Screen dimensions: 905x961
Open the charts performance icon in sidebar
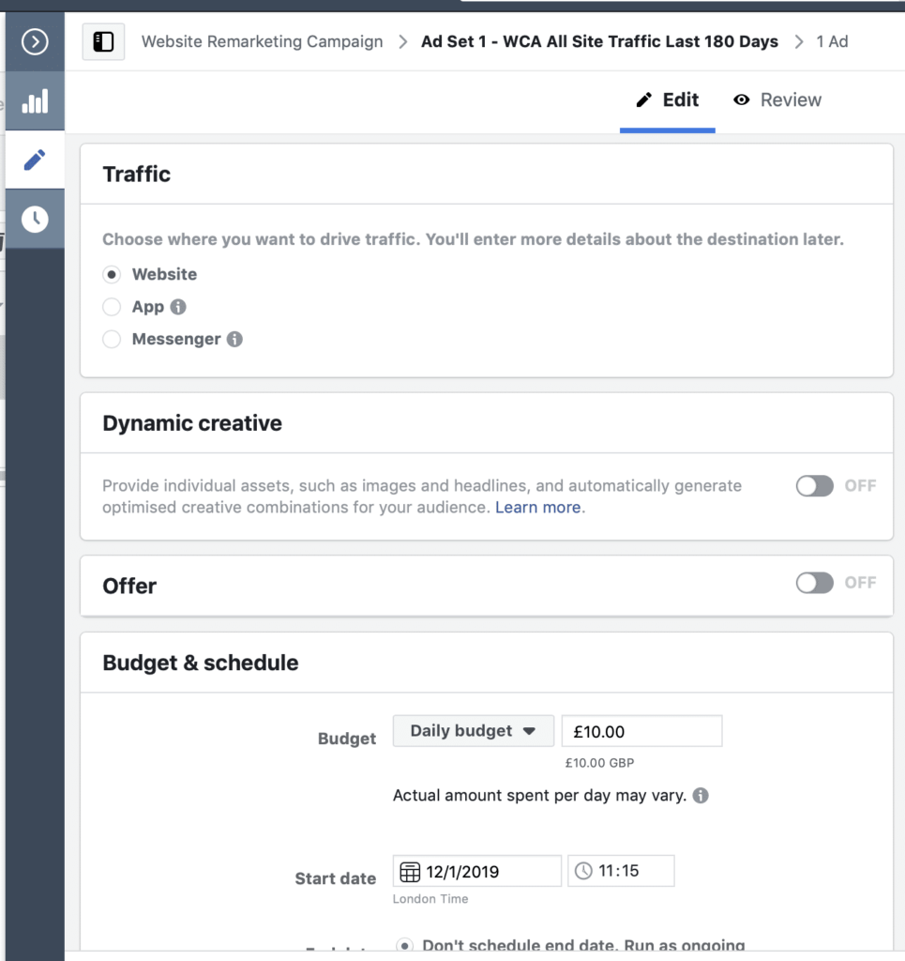point(35,101)
